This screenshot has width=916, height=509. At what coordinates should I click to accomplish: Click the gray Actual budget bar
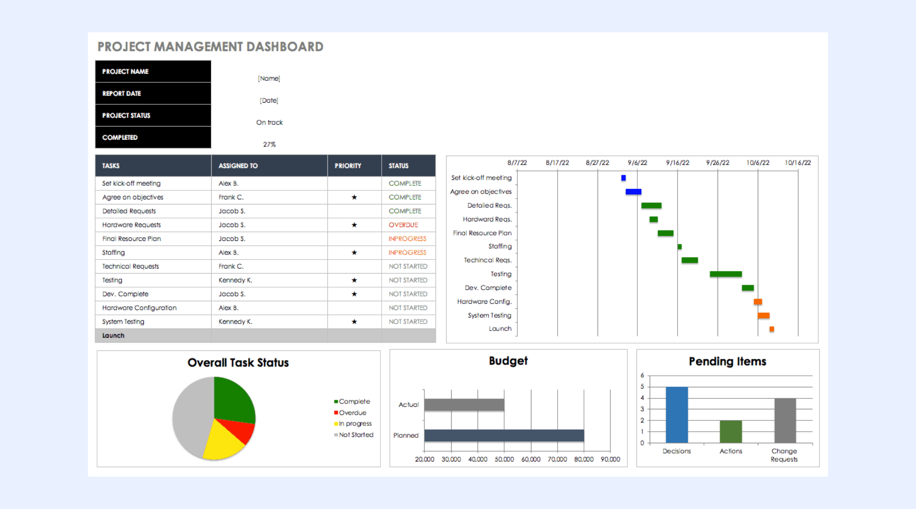(464, 405)
